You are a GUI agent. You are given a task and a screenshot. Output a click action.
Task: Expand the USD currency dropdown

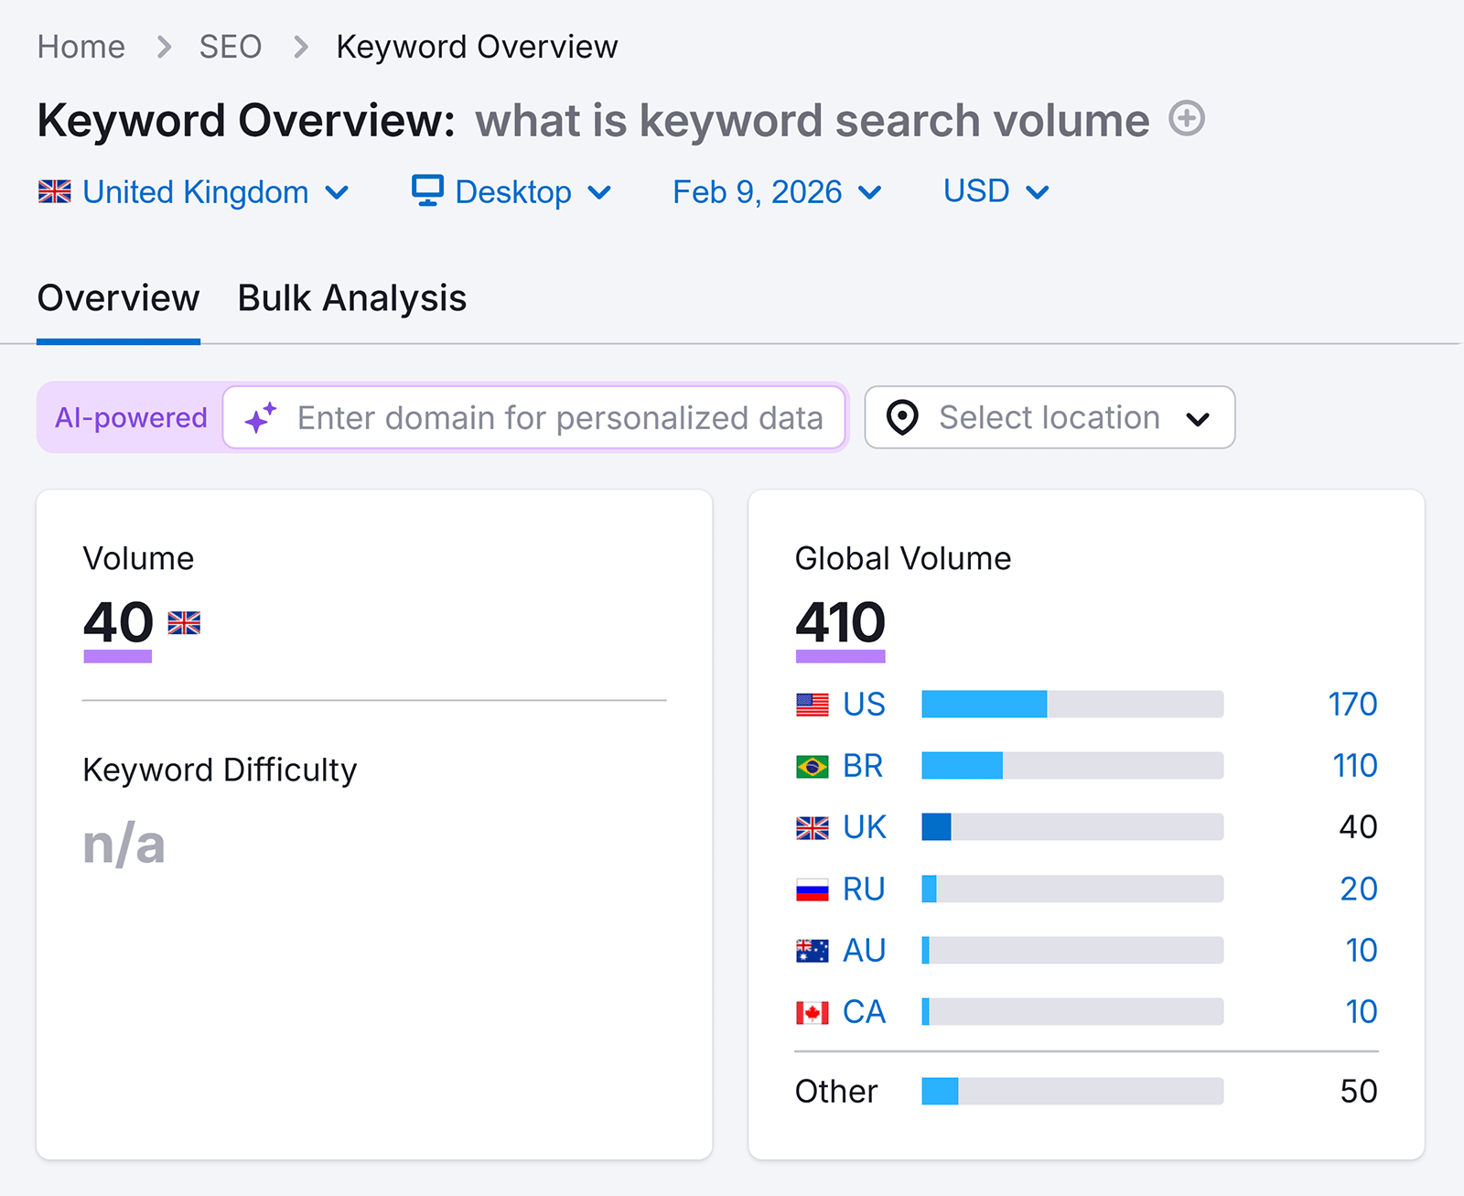[x=996, y=191]
